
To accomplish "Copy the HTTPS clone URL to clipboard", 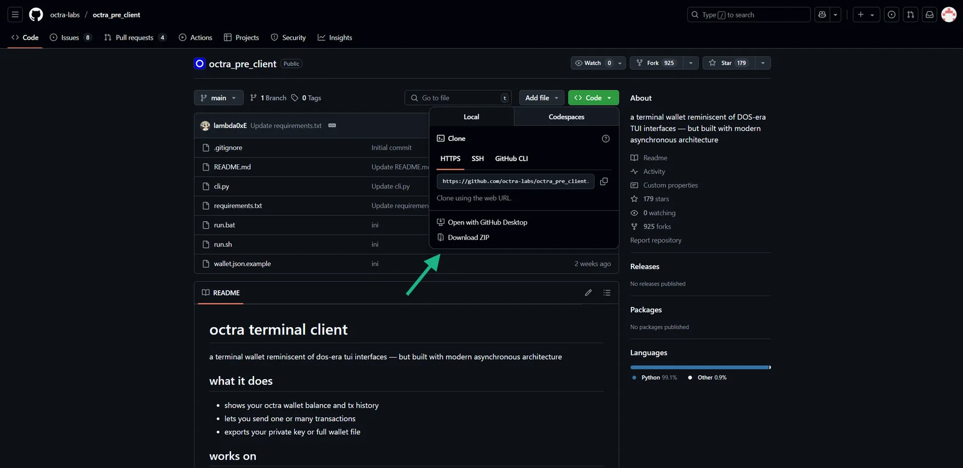I will click(604, 181).
